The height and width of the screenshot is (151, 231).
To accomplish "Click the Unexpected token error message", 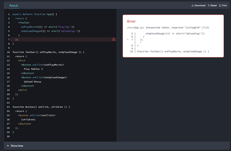I will point(168,28).
